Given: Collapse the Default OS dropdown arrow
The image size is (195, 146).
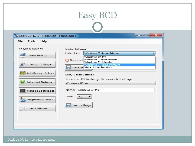Looking at the screenshot, I should pyautogui.click(x=153, y=53).
